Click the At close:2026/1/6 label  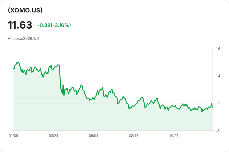coord(23,39)
